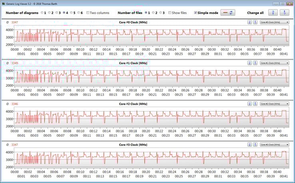The width and height of the screenshot is (295, 183).
Task: Click the Core #2 Clock [MHz] chart title
Action: pos(133,104)
